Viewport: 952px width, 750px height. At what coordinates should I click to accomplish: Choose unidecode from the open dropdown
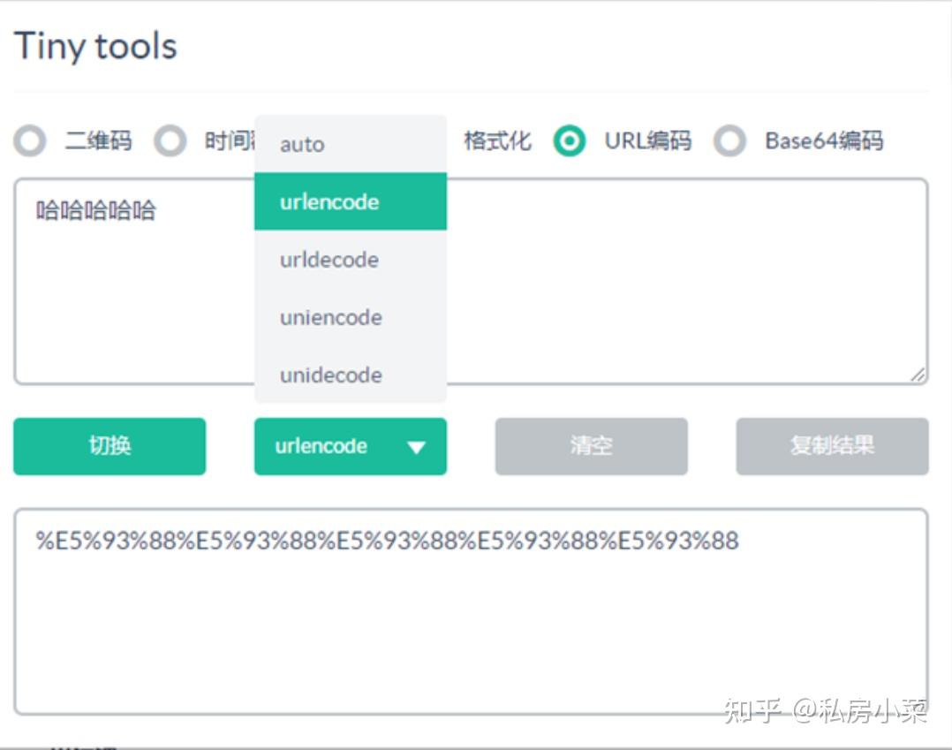(337, 375)
